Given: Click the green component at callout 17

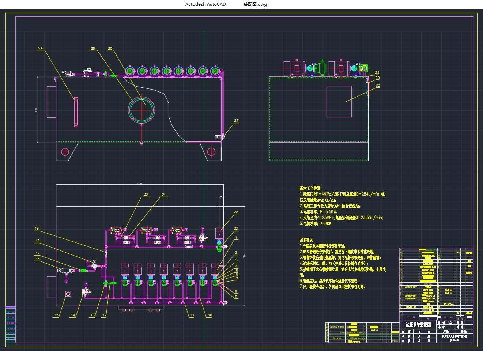Looking at the screenshot, I should [x=83, y=271].
